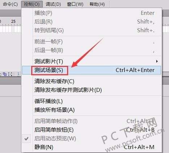Click the Edit Multiple Frames timeline icon
Viewport: 169px width, 153px height.
click(x=5, y=74)
